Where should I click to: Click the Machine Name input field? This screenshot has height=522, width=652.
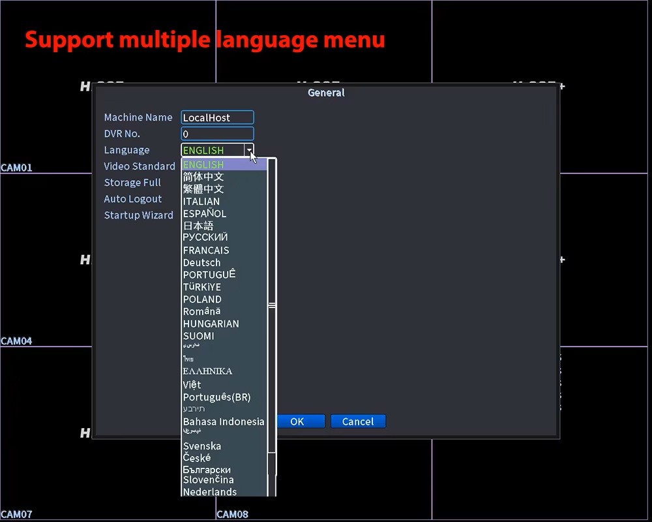(x=217, y=117)
